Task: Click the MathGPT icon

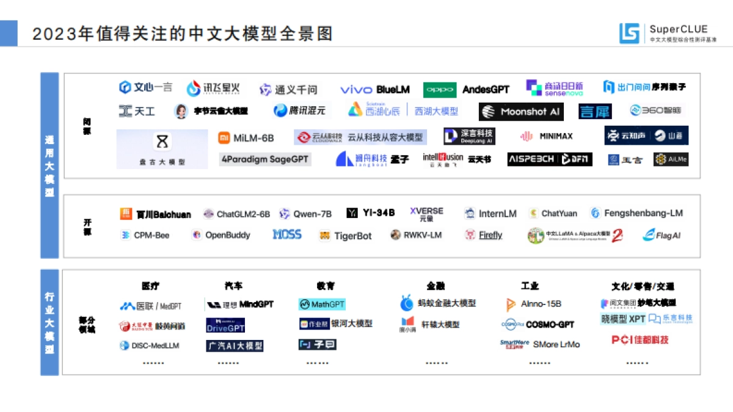Action: [322, 303]
